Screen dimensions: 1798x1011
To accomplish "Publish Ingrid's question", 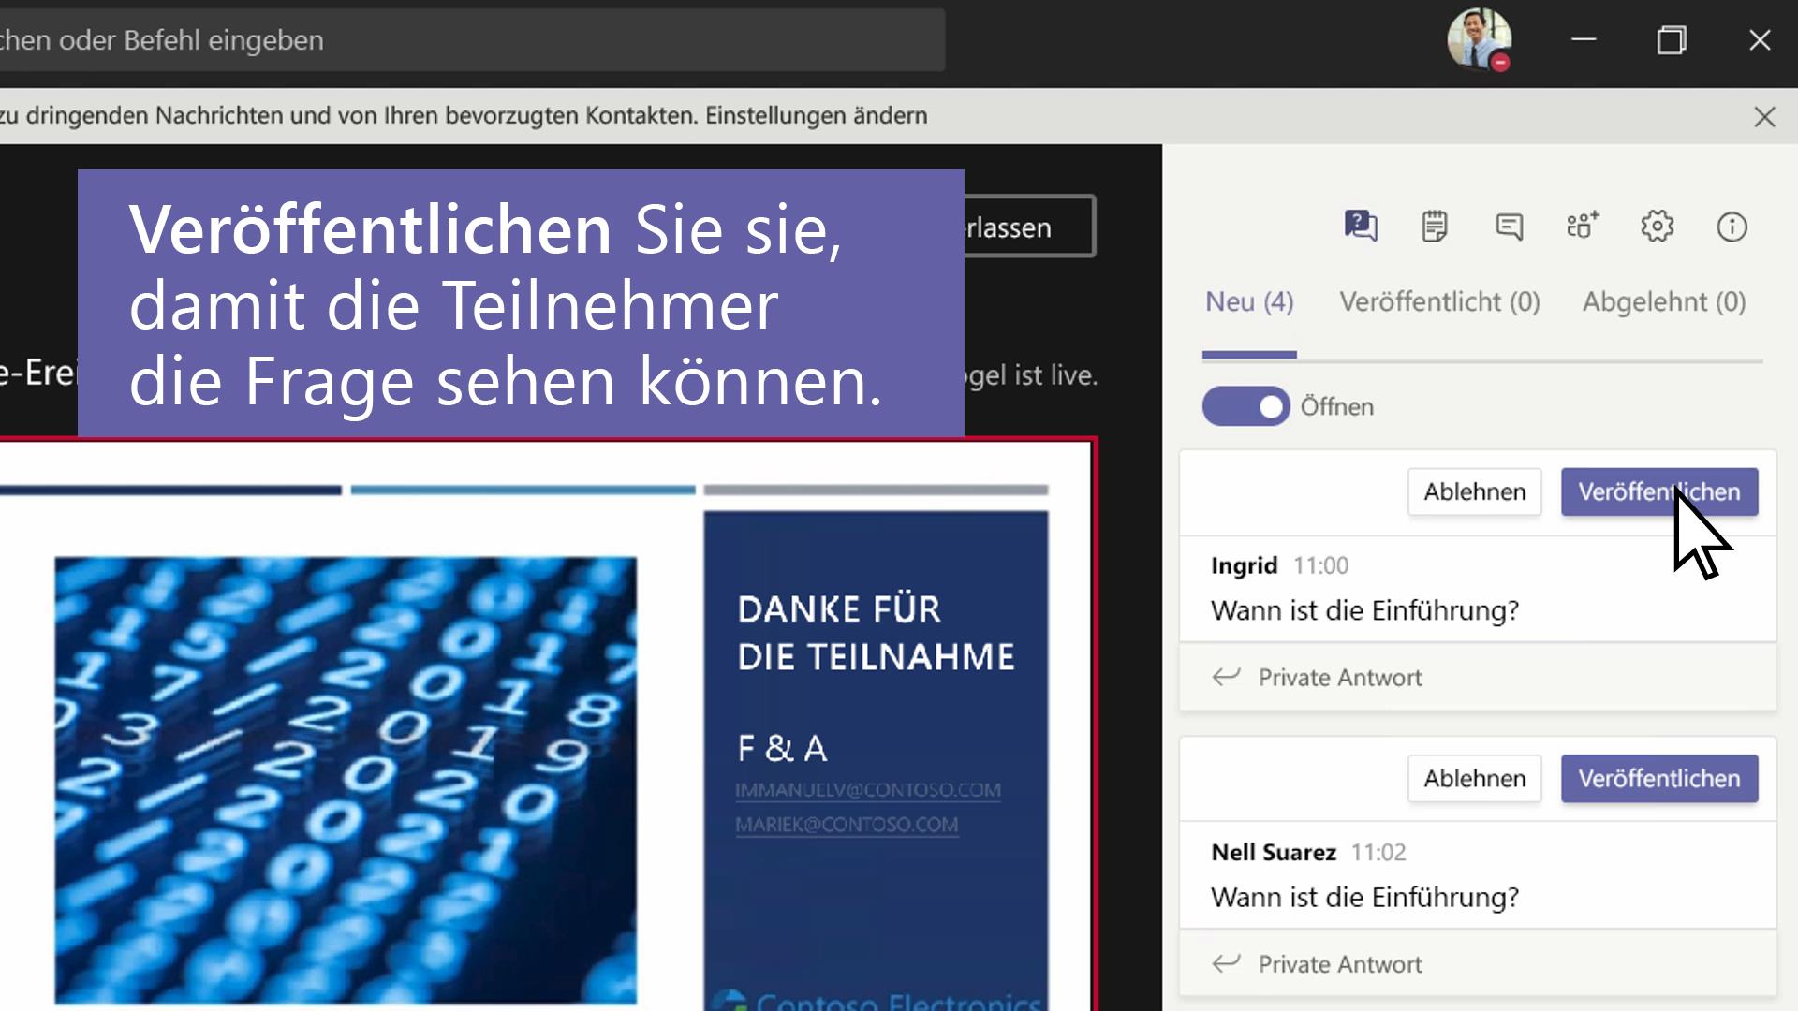I will point(1659,491).
